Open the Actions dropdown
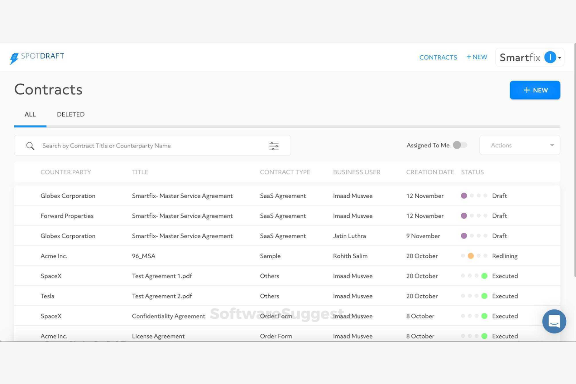The width and height of the screenshot is (576, 384). tap(520, 145)
